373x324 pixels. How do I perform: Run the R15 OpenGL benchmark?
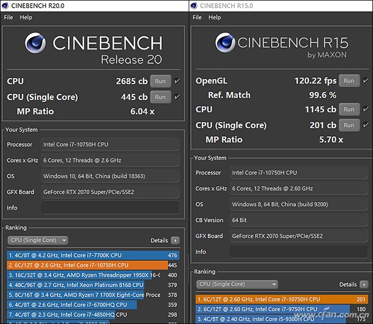[x=349, y=81]
